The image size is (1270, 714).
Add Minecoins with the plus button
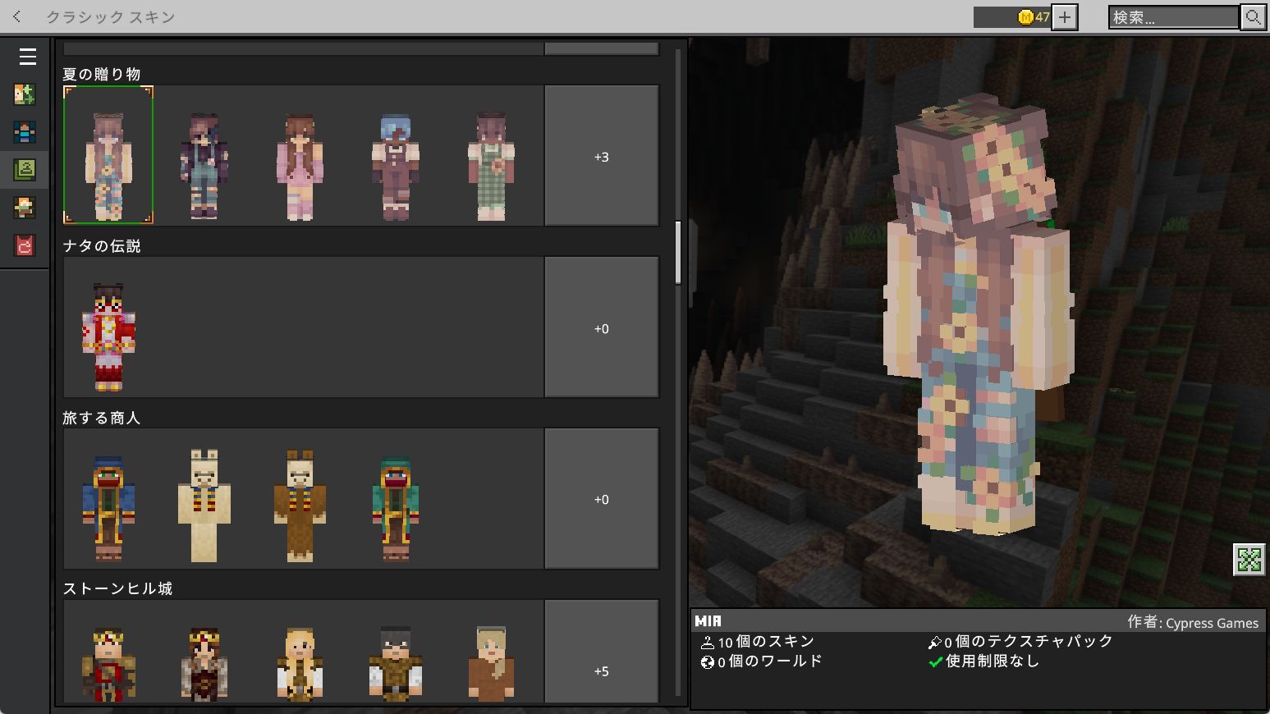pos(1065,17)
